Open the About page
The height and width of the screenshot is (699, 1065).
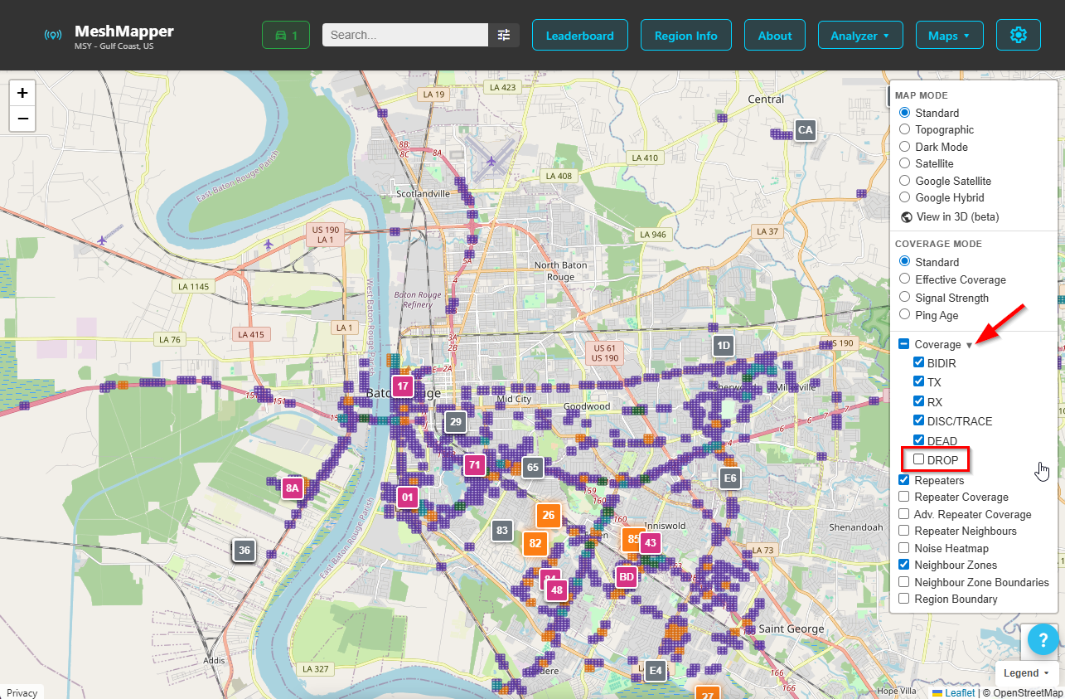point(774,35)
